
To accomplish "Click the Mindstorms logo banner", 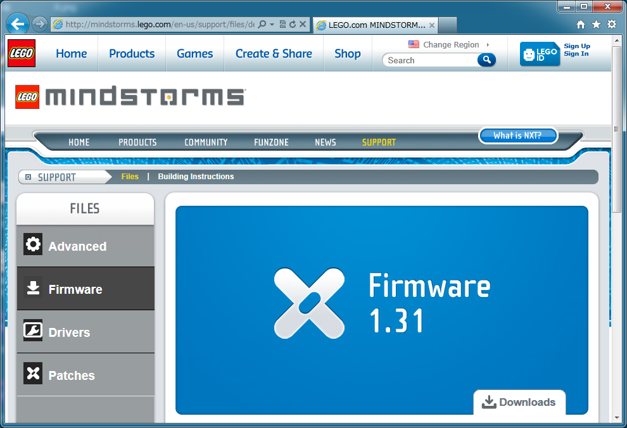I will click(x=127, y=96).
